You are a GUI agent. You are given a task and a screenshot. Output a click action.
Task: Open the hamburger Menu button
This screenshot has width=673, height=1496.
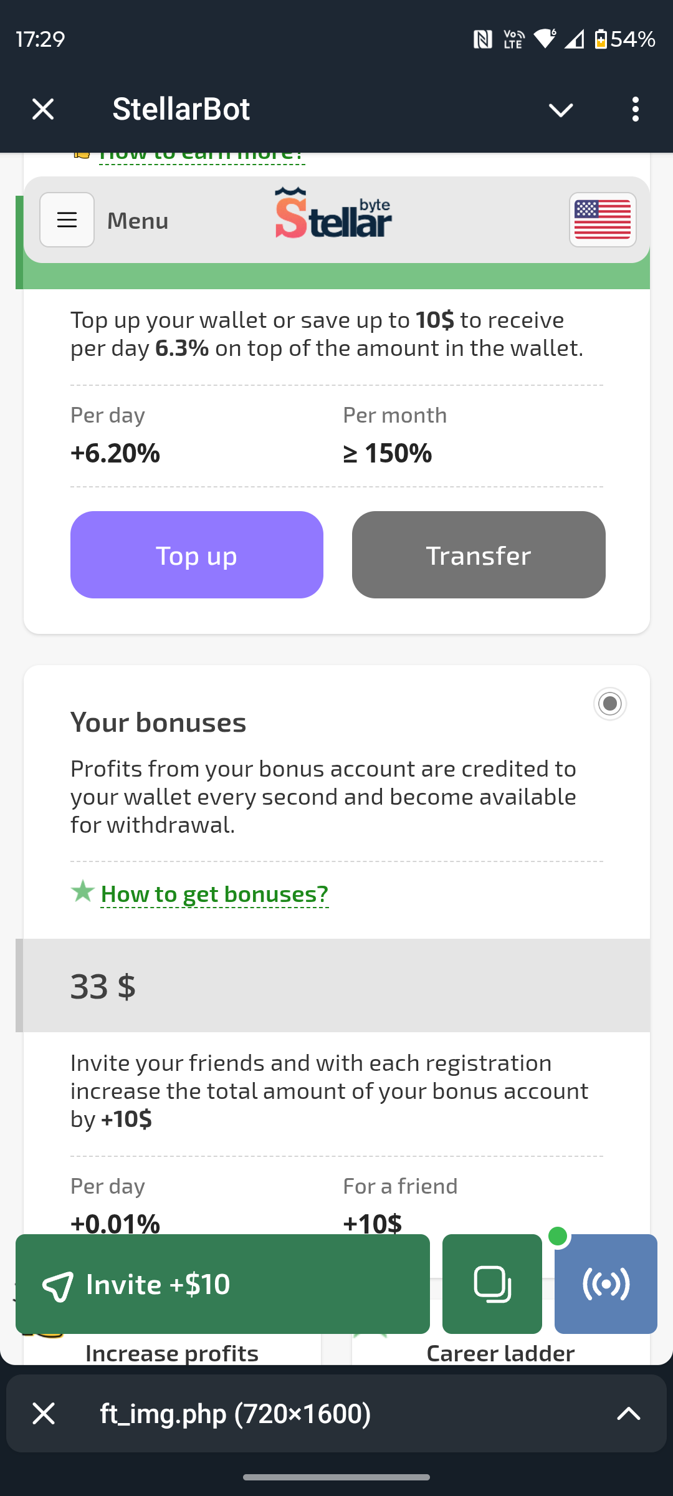pyautogui.click(x=67, y=220)
